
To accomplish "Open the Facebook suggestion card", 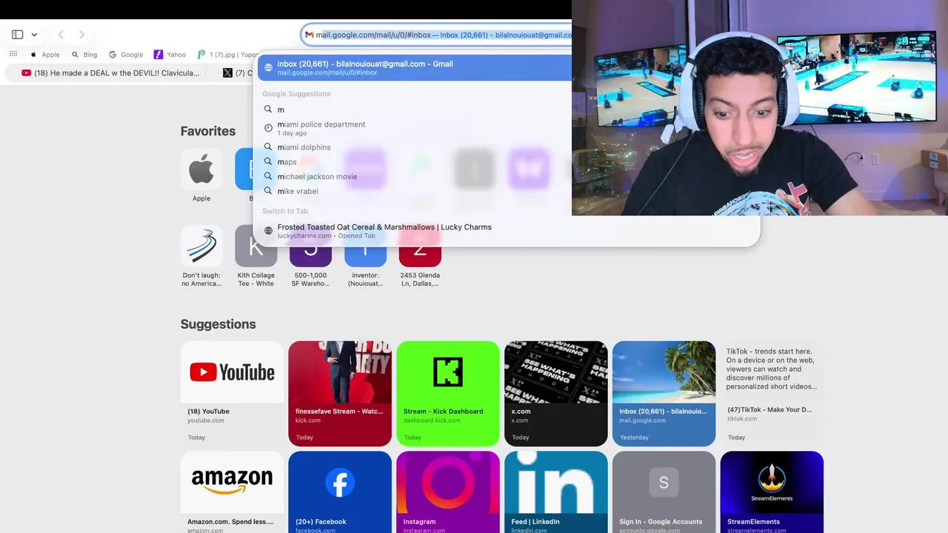I will pyautogui.click(x=340, y=492).
